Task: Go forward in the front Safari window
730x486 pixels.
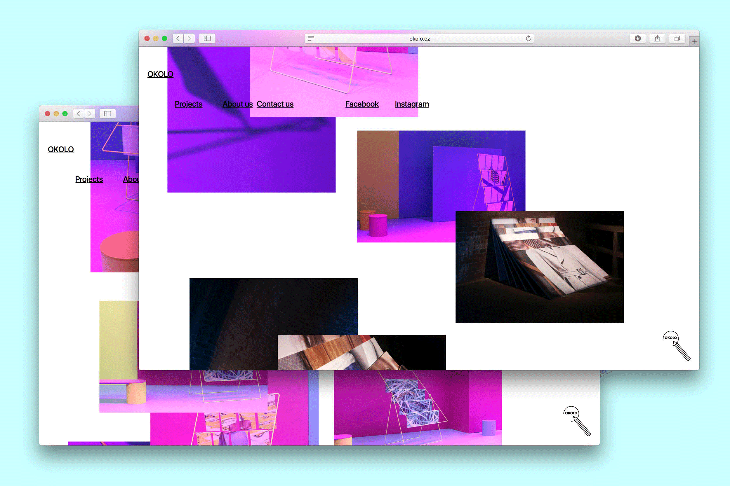Action: [189, 39]
